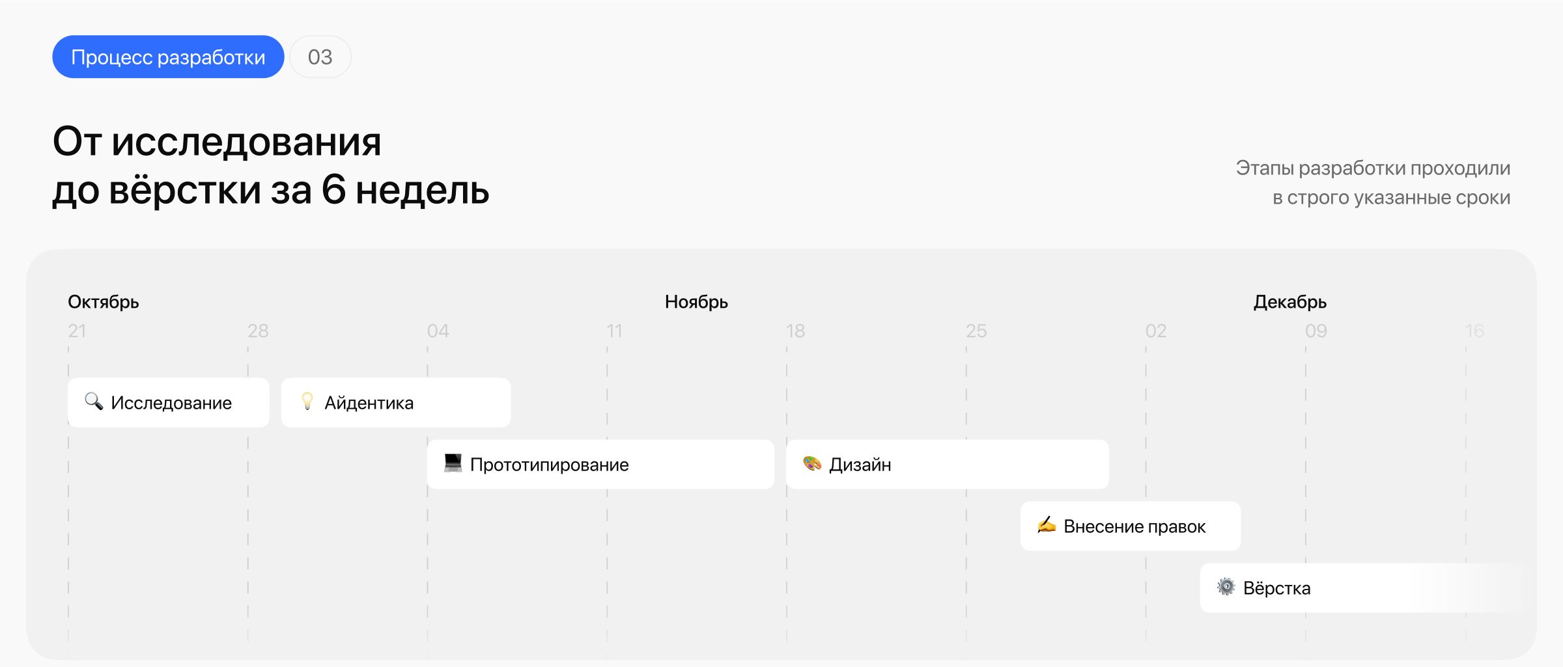Click the Внесение правок timeline bar
The image size is (1563, 667).
tap(1131, 526)
